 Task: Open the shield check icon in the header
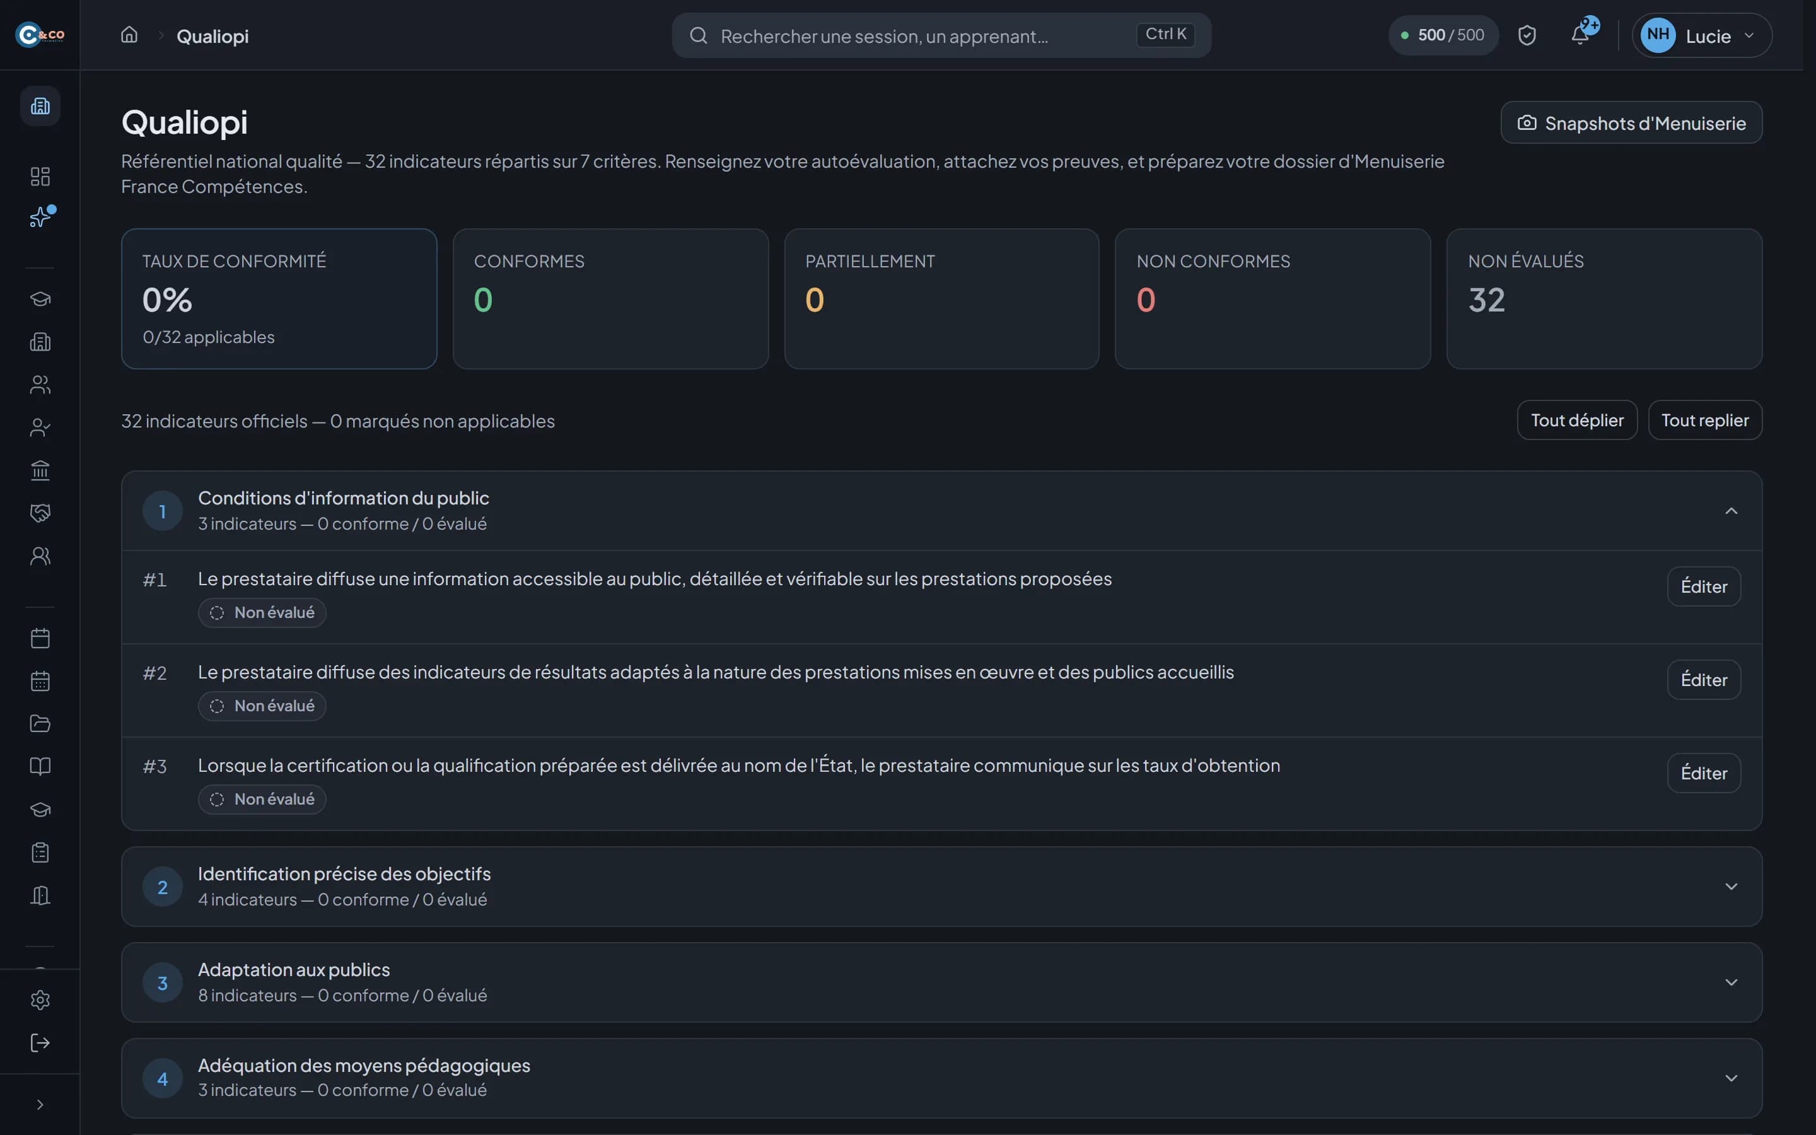coord(1527,35)
